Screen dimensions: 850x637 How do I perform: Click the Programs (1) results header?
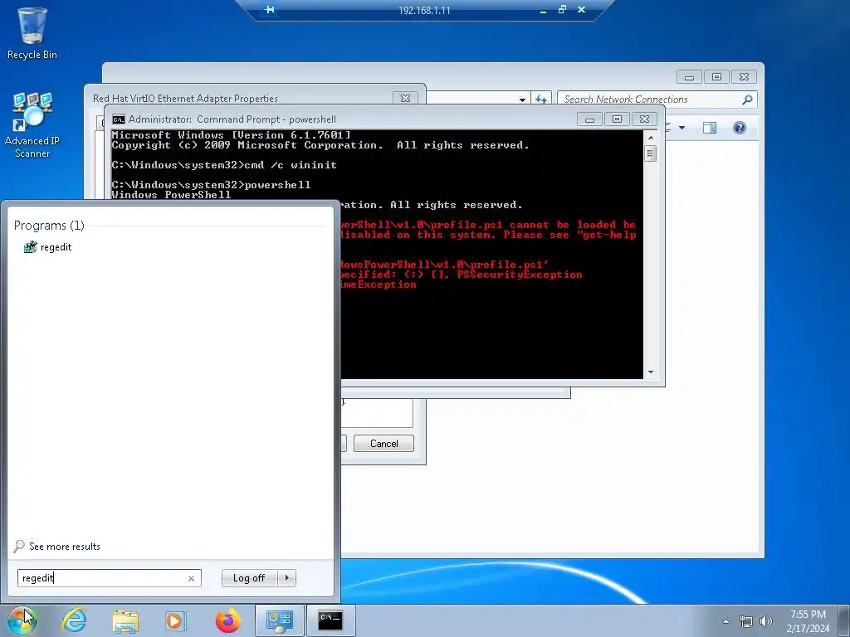tap(49, 226)
